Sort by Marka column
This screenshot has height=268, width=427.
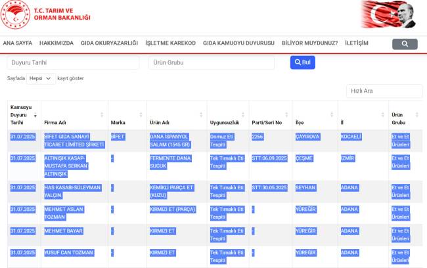[x=127, y=115]
